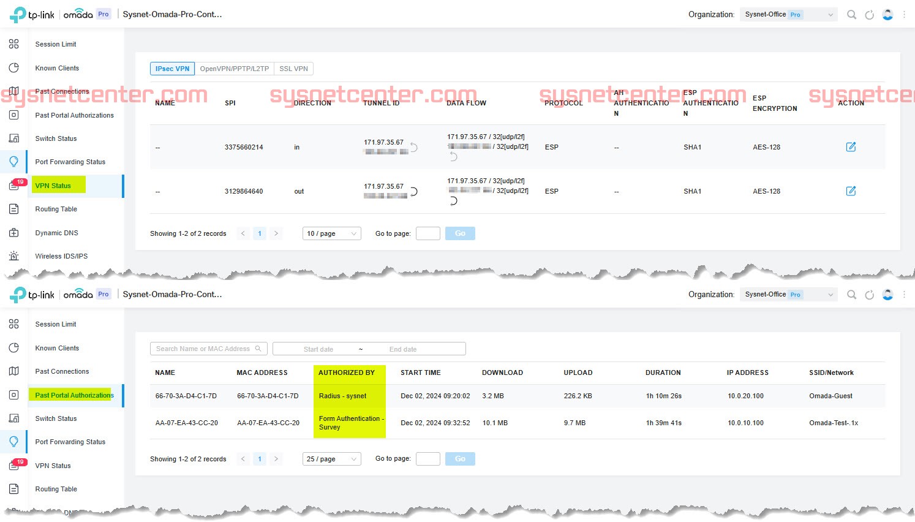Image resolution: width=915 pixels, height=522 pixels.
Task: Open Port Forwarding Status in VPN Status view sidebar
Action: (x=70, y=162)
